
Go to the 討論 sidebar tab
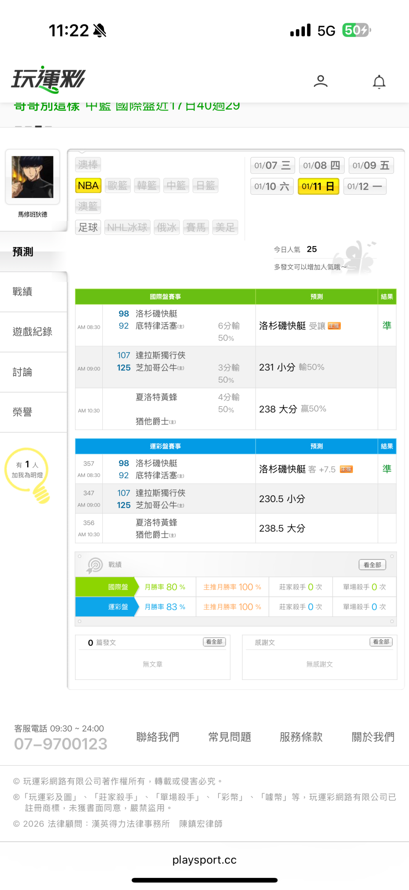click(23, 372)
